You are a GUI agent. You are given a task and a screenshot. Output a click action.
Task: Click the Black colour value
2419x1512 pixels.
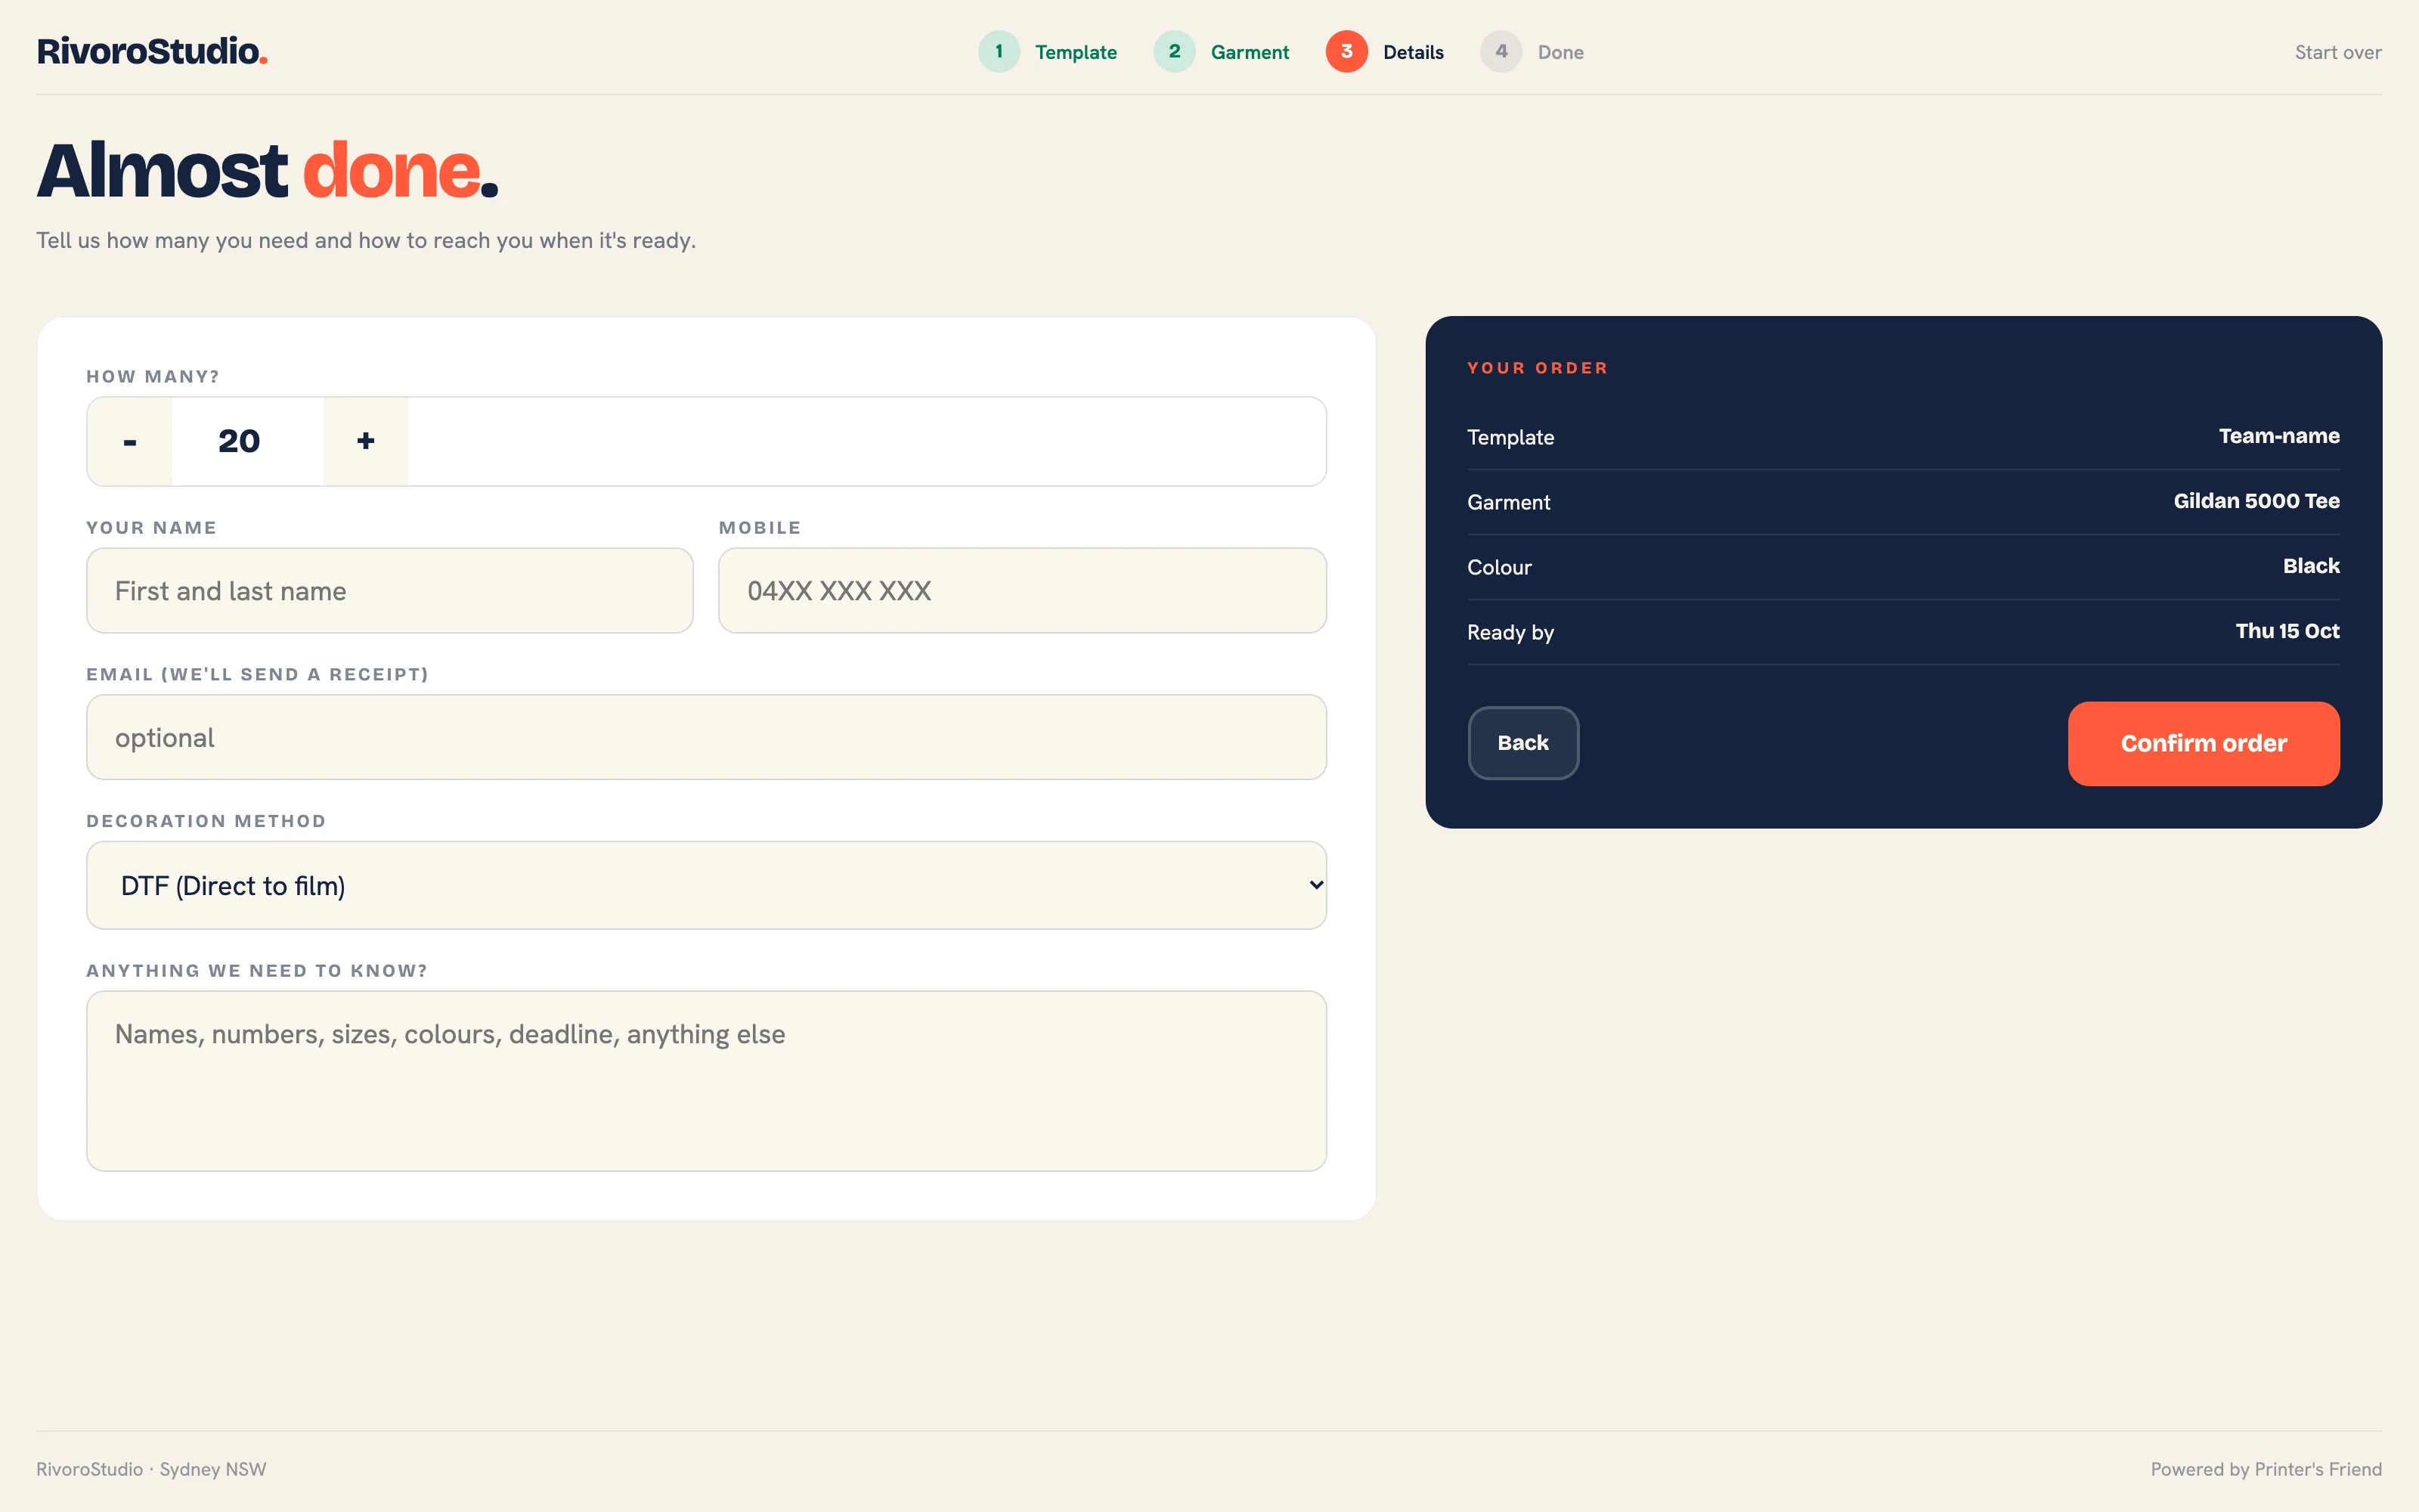click(x=2311, y=566)
